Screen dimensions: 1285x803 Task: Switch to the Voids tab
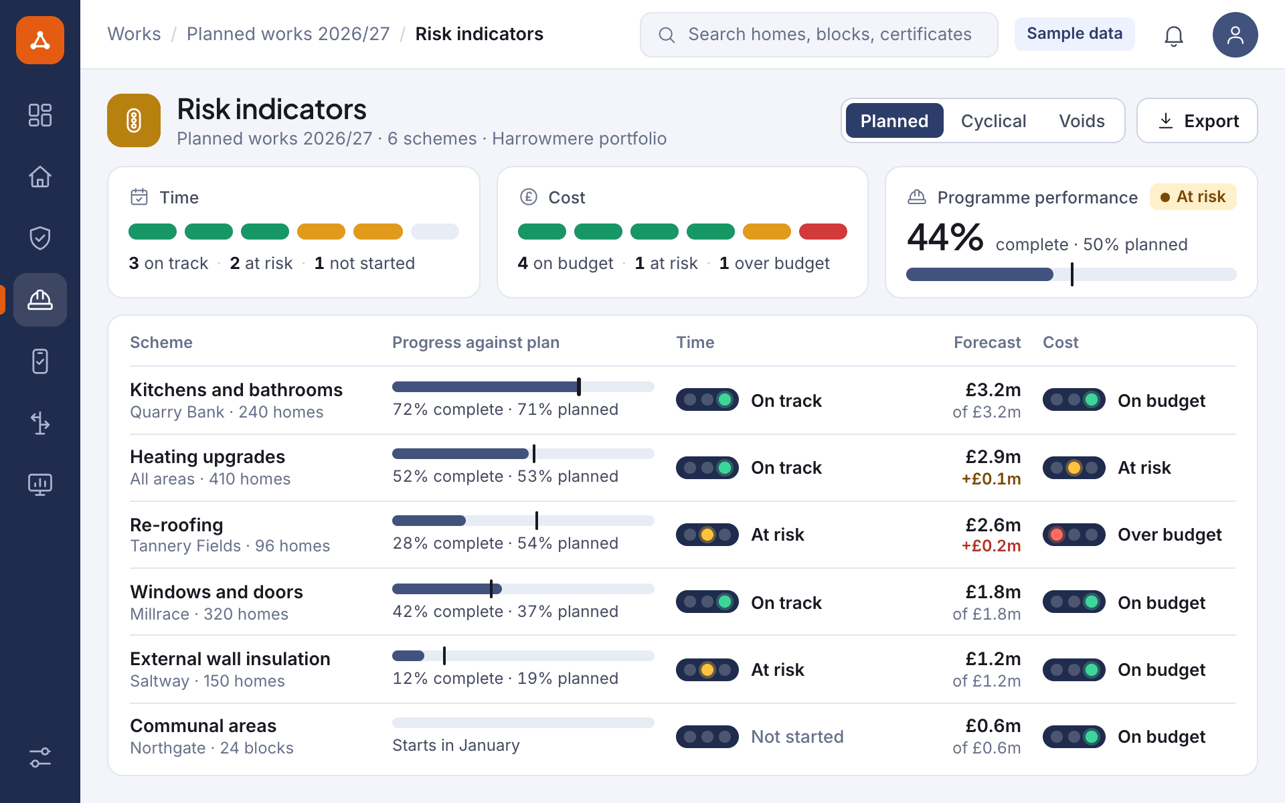pos(1082,120)
